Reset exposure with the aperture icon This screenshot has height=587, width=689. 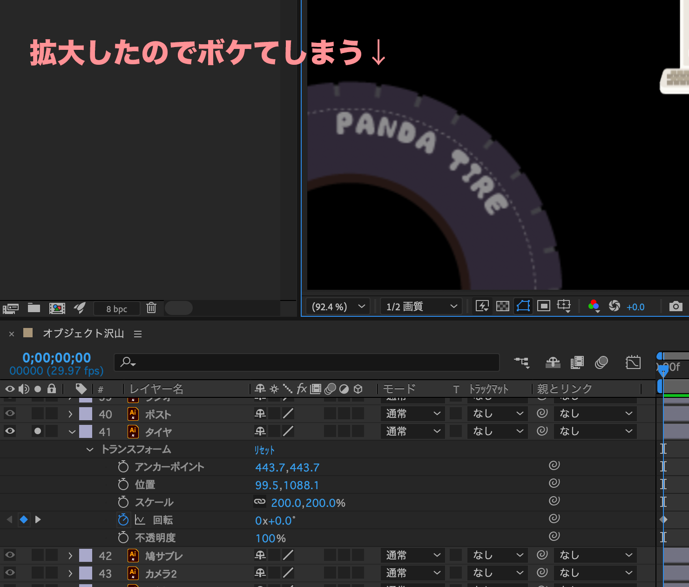coord(615,306)
